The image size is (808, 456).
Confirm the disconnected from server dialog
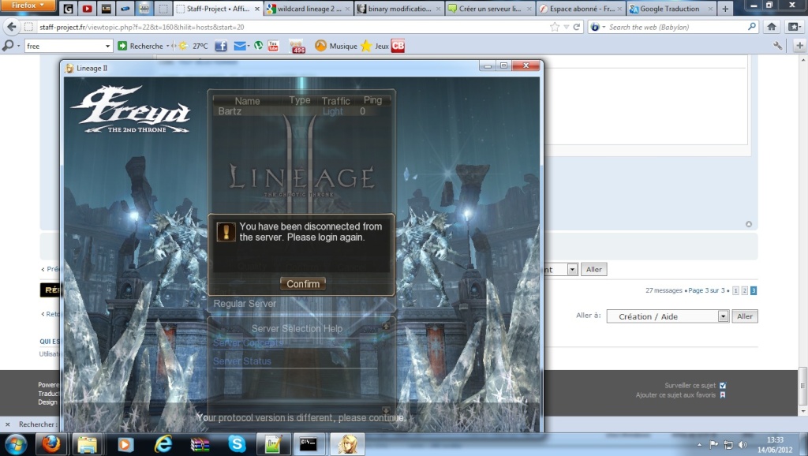[x=303, y=284]
